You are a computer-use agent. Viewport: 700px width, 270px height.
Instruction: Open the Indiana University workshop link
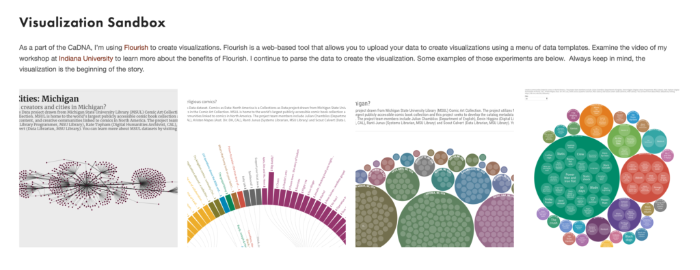point(85,59)
